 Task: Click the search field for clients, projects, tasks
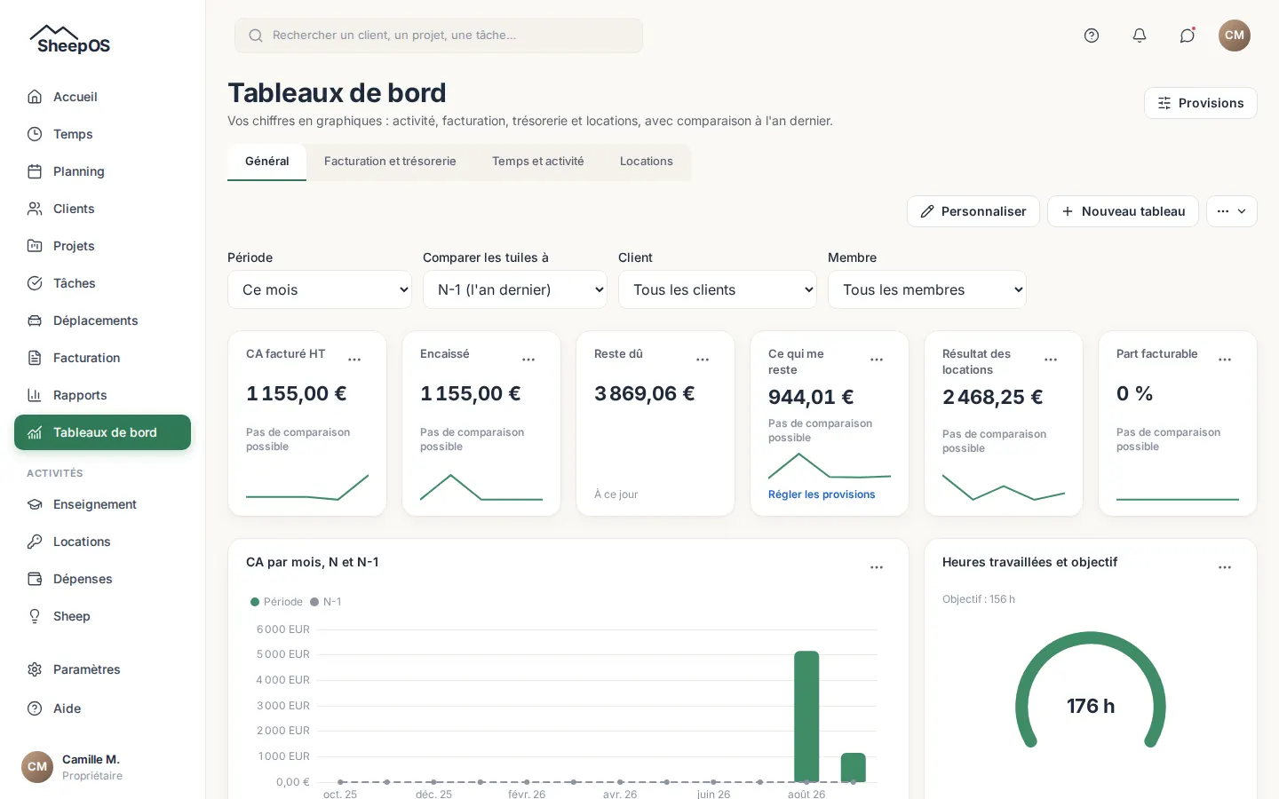tap(439, 36)
